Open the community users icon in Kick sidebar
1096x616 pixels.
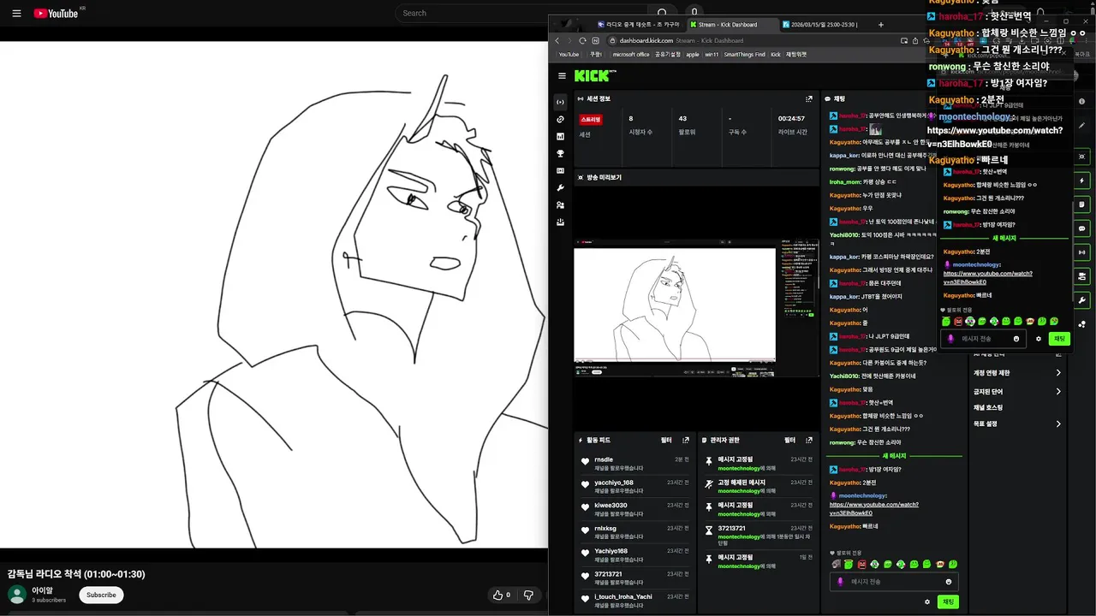point(560,205)
